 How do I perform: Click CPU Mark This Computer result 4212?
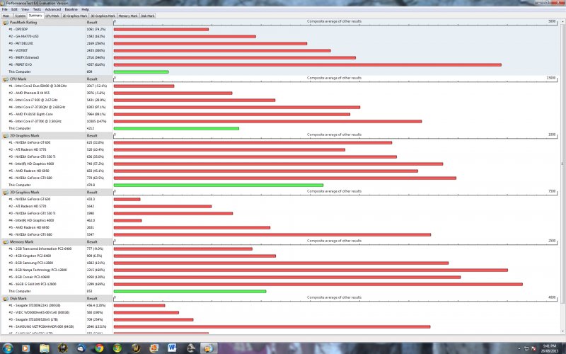(91, 129)
